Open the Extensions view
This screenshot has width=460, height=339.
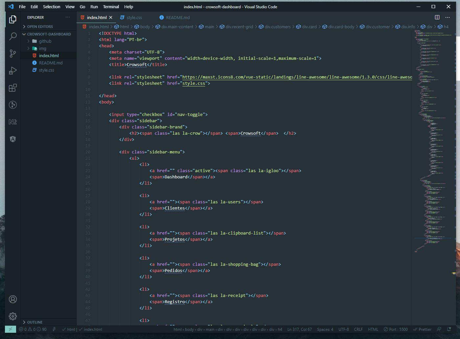click(x=13, y=88)
